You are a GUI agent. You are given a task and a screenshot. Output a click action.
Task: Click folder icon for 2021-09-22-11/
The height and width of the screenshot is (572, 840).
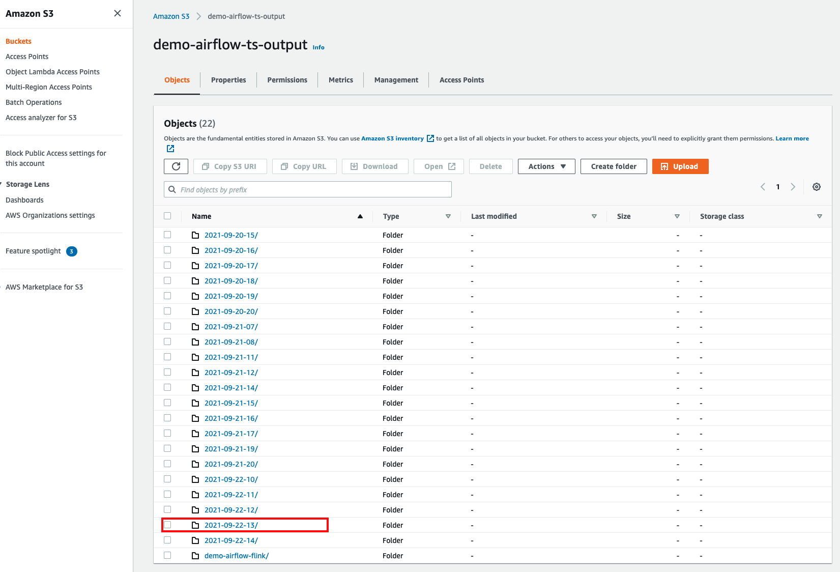(195, 495)
